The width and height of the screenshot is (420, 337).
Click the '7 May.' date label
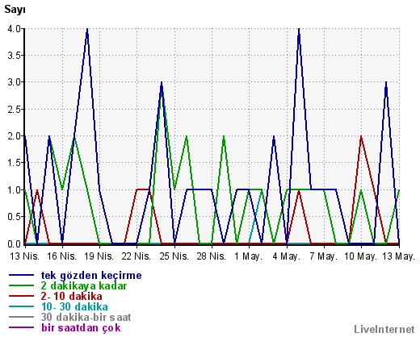pos(324,256)
